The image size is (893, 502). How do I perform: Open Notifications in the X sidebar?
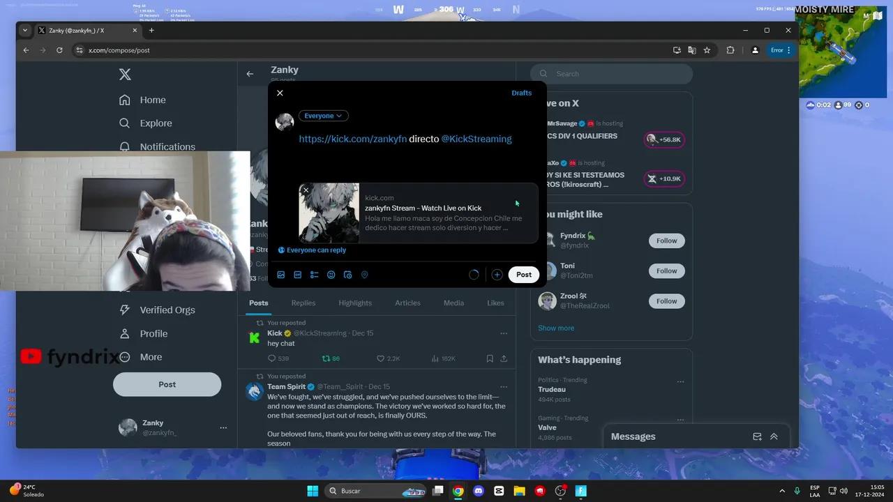pos(157,146)
